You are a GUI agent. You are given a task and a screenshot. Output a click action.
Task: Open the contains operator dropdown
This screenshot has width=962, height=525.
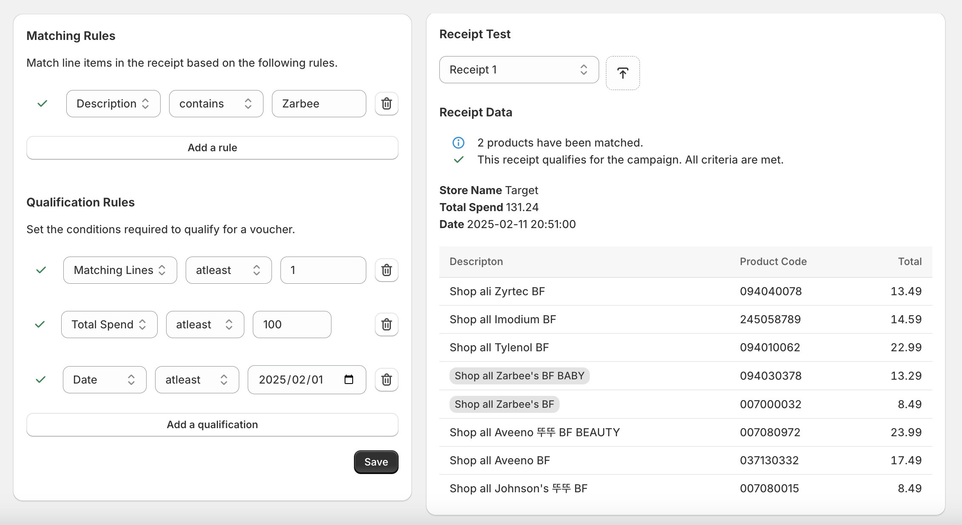coord(216,104)
